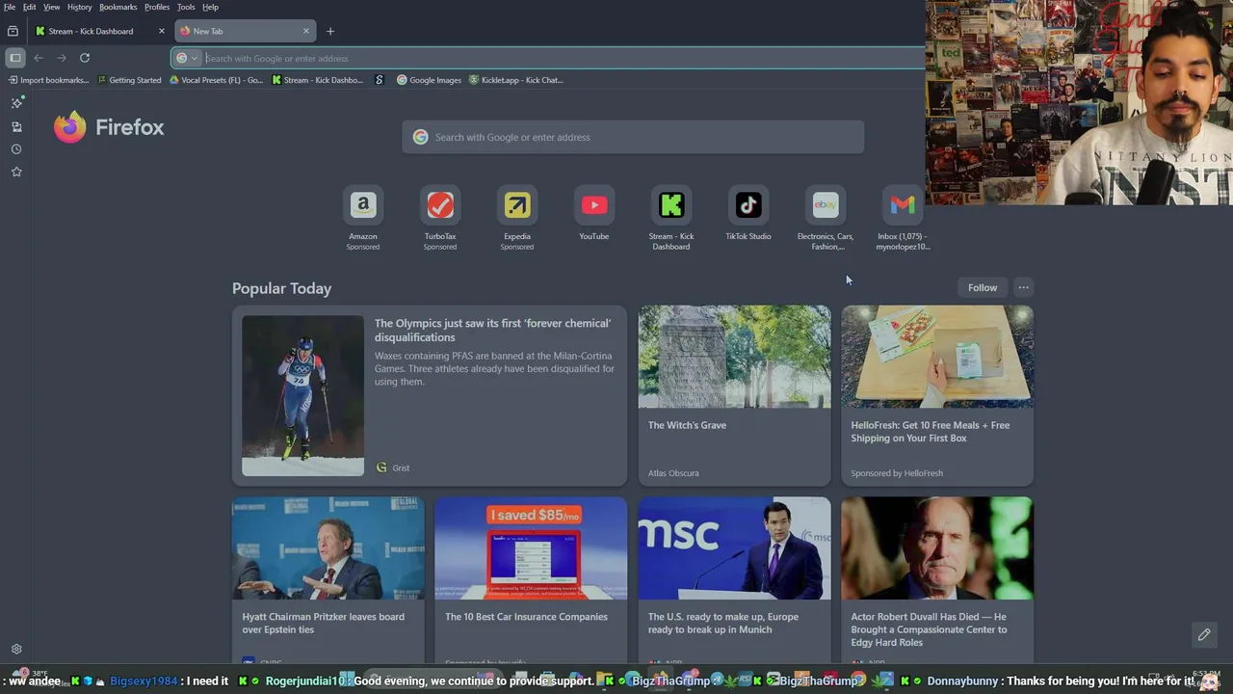The width and height of the screenshot is (1233, 694).
Task: Close the New Tab tab
Action: 306,31
